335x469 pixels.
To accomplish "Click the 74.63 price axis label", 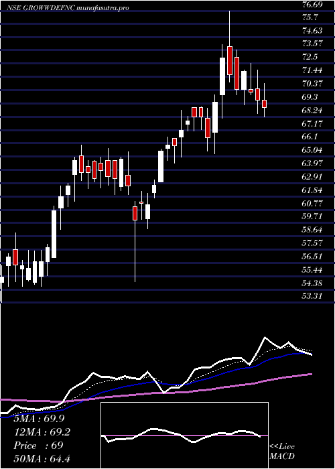I will pos(313,30).
